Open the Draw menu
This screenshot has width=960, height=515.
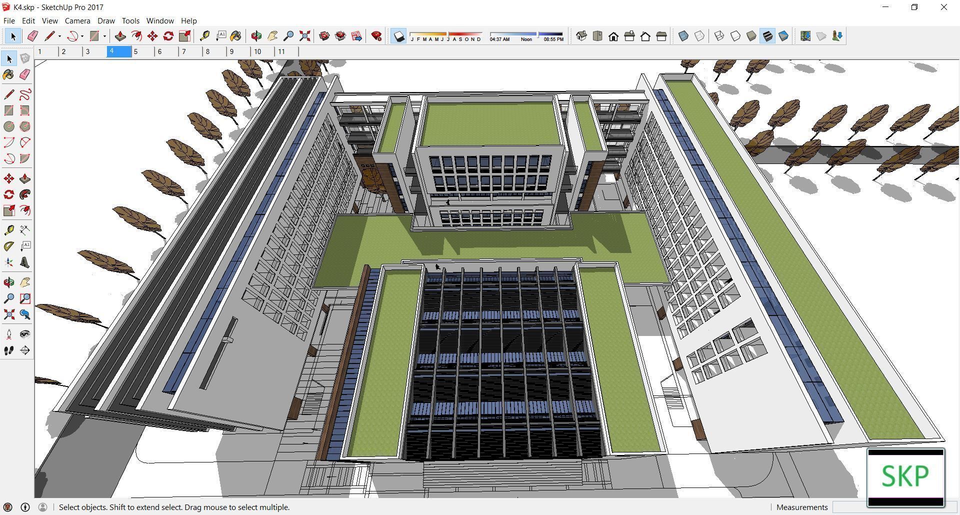tap(106, 20)
